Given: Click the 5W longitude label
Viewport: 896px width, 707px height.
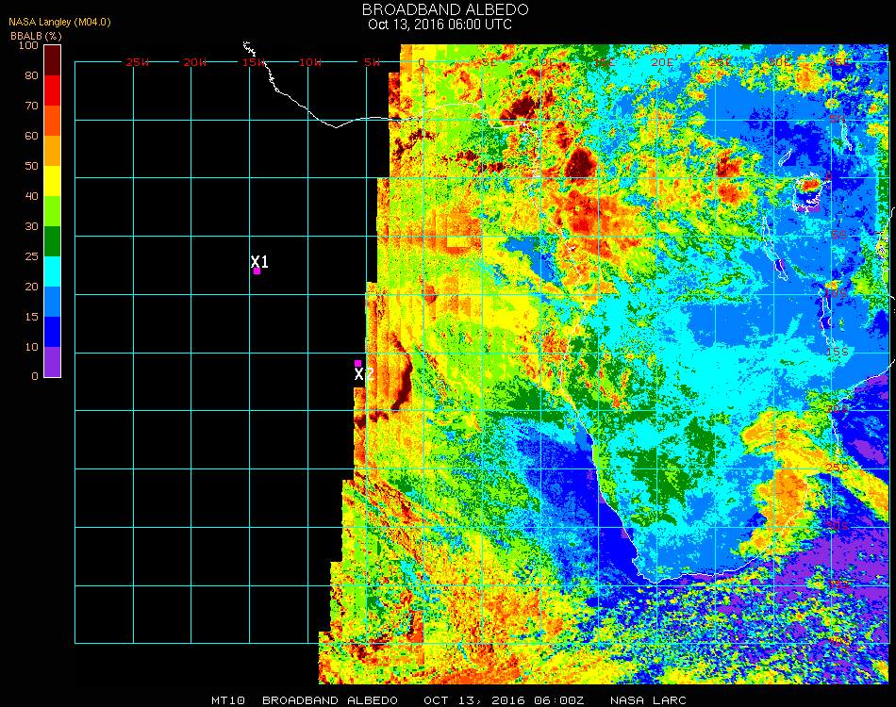Looking at the screenshot, I should (372, 62).
